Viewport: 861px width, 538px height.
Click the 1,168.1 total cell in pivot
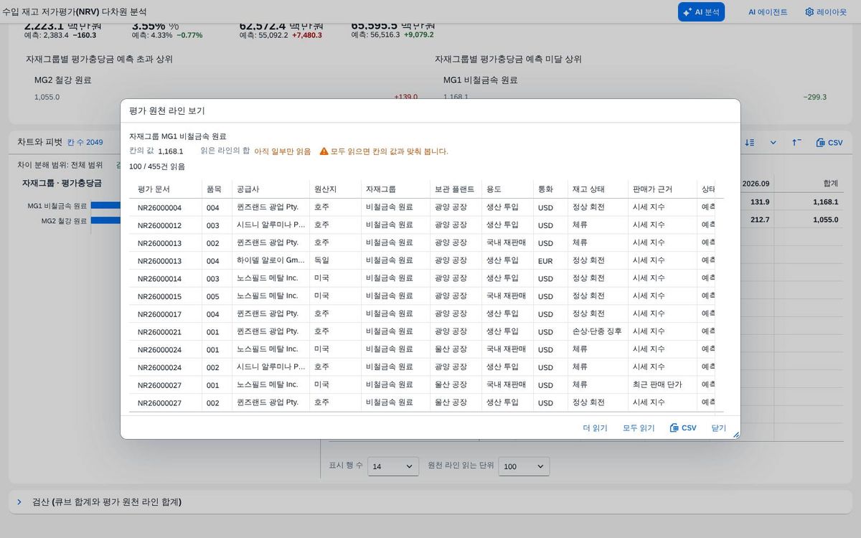pyautogui.click(x=825, y=202)
